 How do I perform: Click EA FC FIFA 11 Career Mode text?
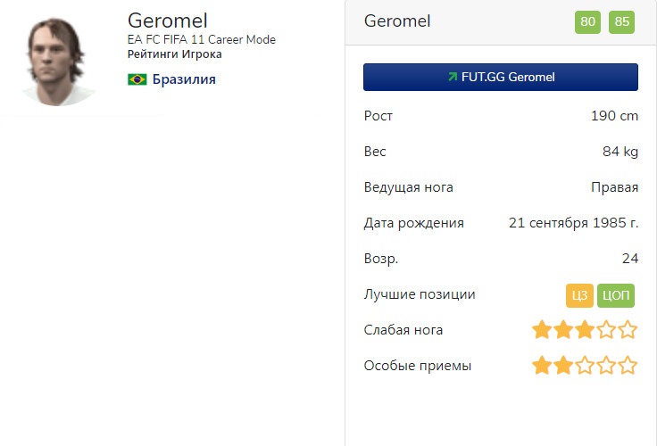pos(202,40)
